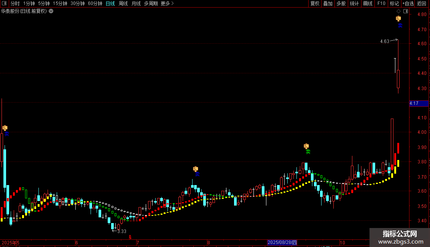Click the month 10 marker on time axis
Screen dimensions: 430x247
click(x=342, y=242)
